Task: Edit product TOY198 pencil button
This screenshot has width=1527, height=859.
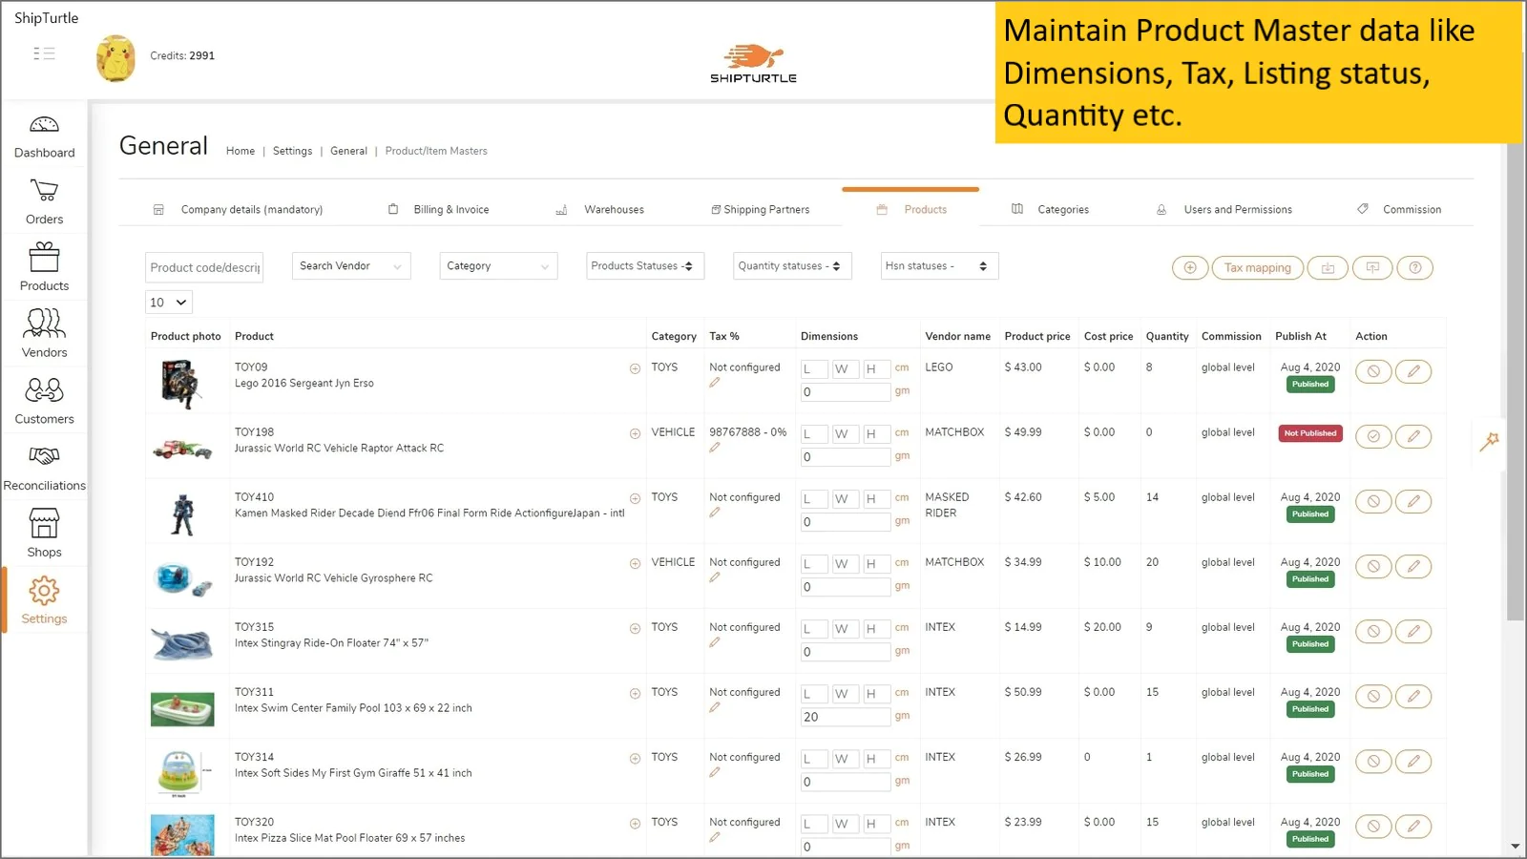Action: (x=1413, y=436)
